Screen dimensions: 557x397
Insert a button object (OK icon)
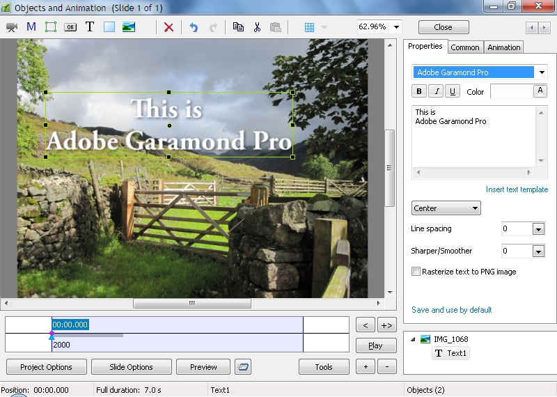tap(70, 27)
